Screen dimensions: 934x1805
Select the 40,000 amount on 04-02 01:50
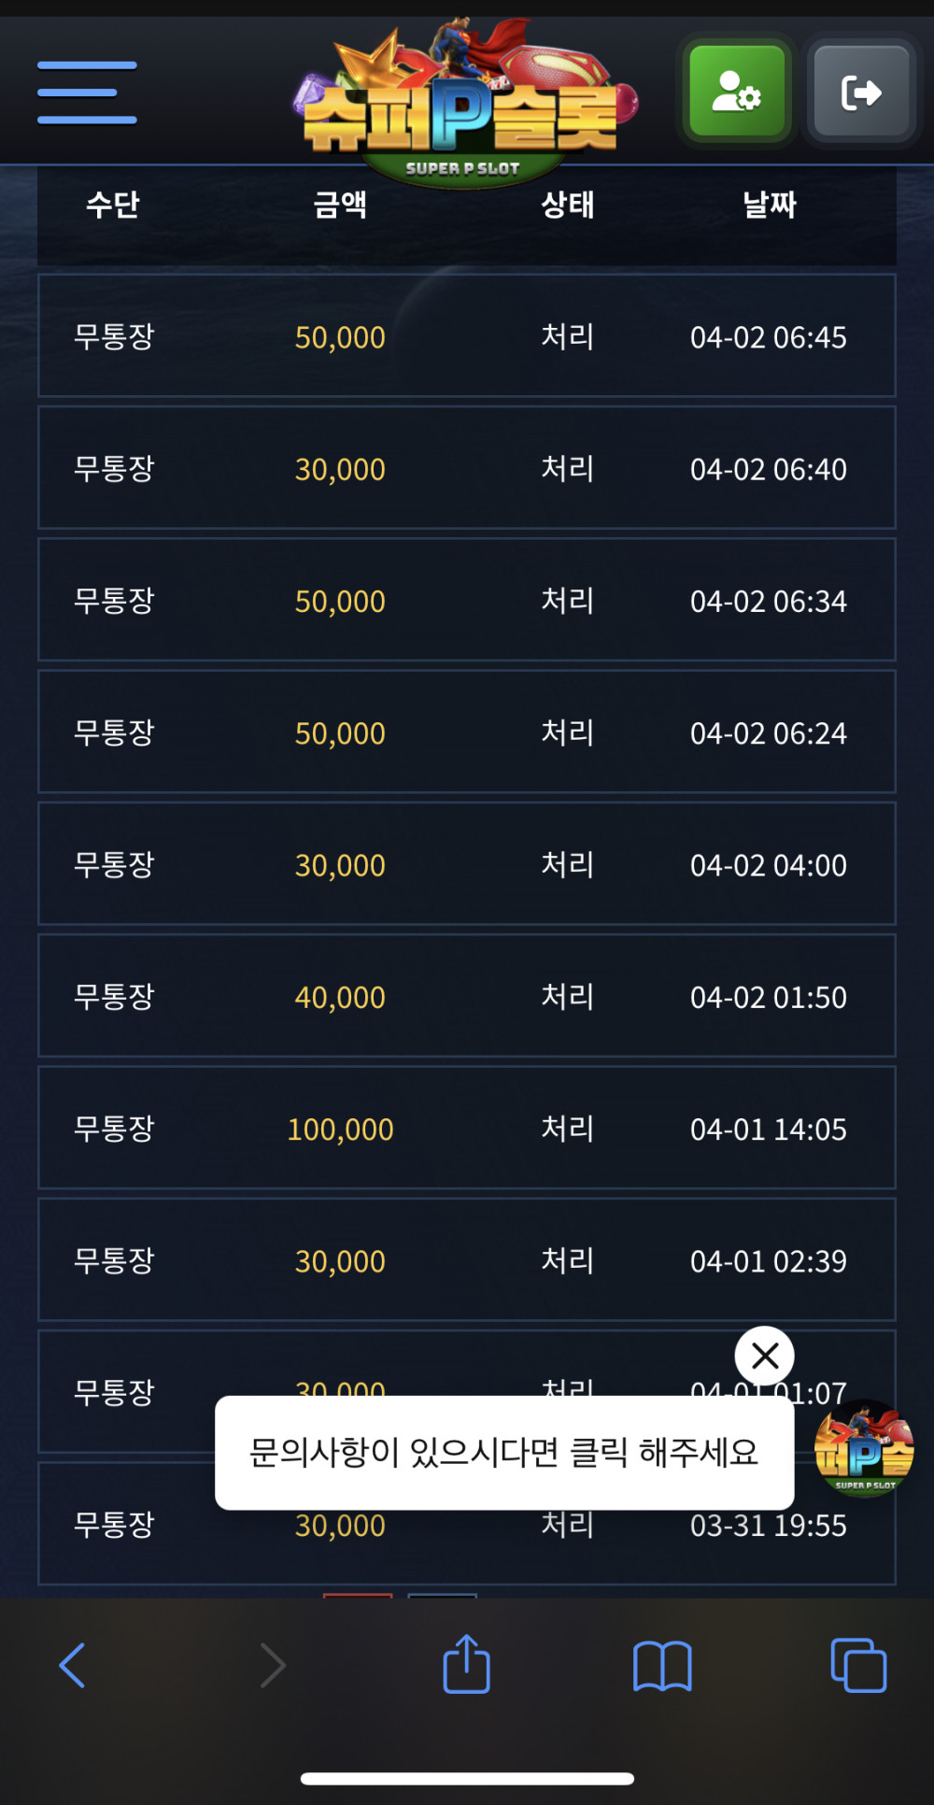(x=340, y=997)
